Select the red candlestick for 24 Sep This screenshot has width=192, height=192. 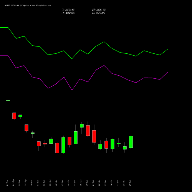14,116
